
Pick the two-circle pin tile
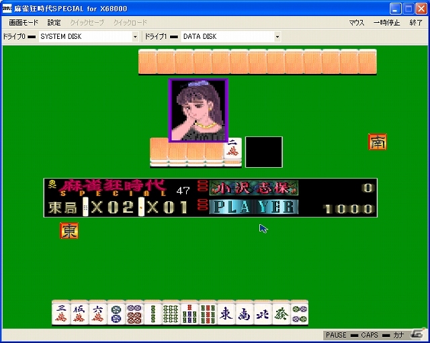[116, 313]
